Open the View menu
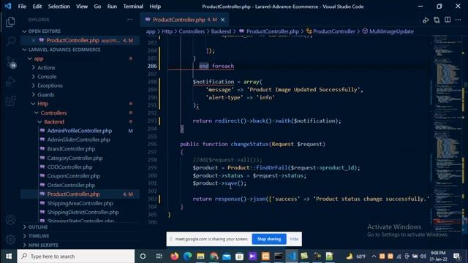 [x=81, y=7]
